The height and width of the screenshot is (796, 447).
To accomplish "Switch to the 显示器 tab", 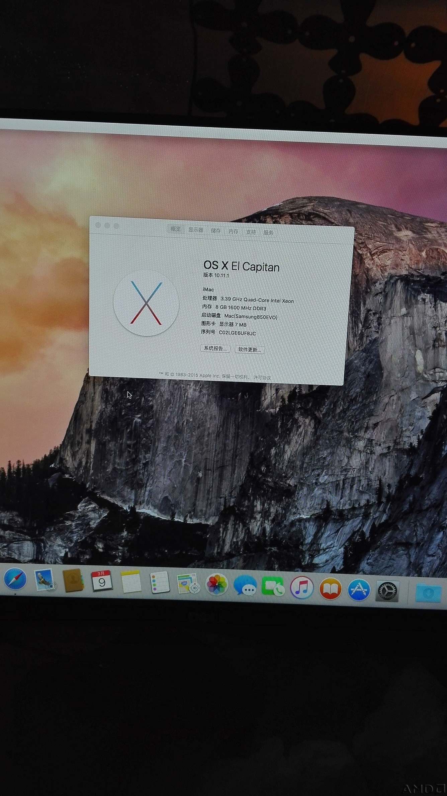I will click(x=196, y=230).
